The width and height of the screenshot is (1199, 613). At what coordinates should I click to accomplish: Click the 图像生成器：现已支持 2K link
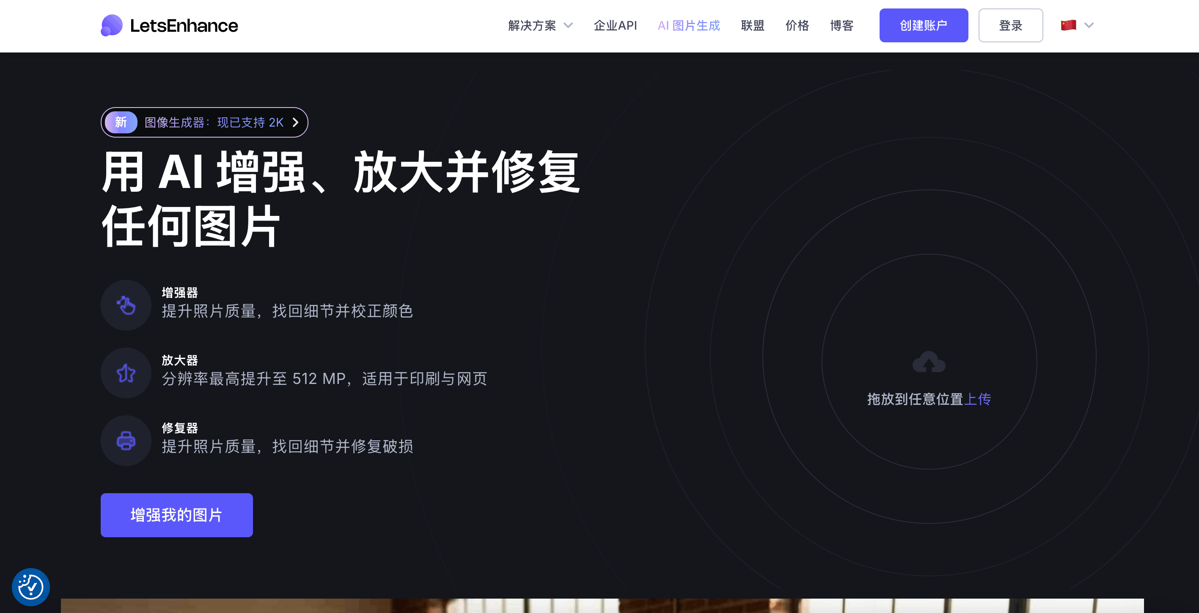pos(214,122)
